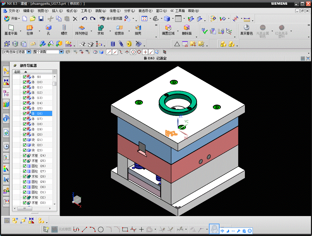The image size is (312, 236).
Task: Apply 红色高泽塑料 red glossy plastic material
Action: (x=281, y=31)
